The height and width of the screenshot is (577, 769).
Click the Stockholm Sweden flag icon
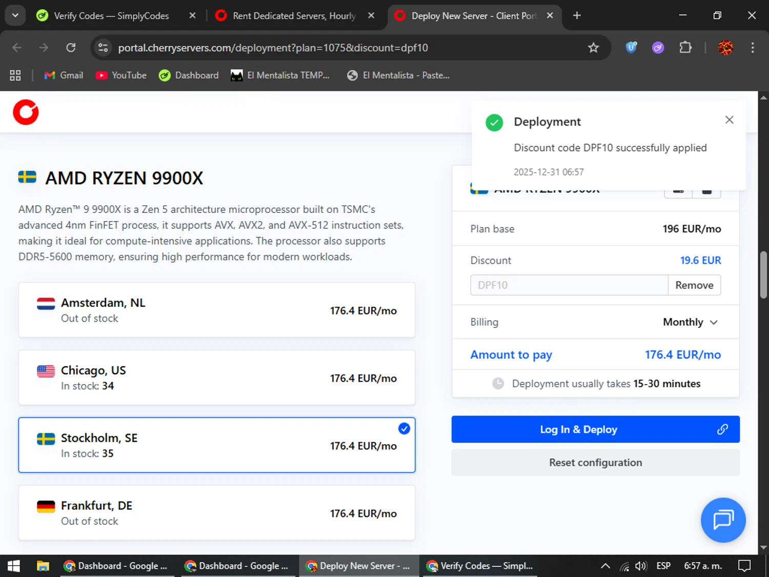point(46,439)
